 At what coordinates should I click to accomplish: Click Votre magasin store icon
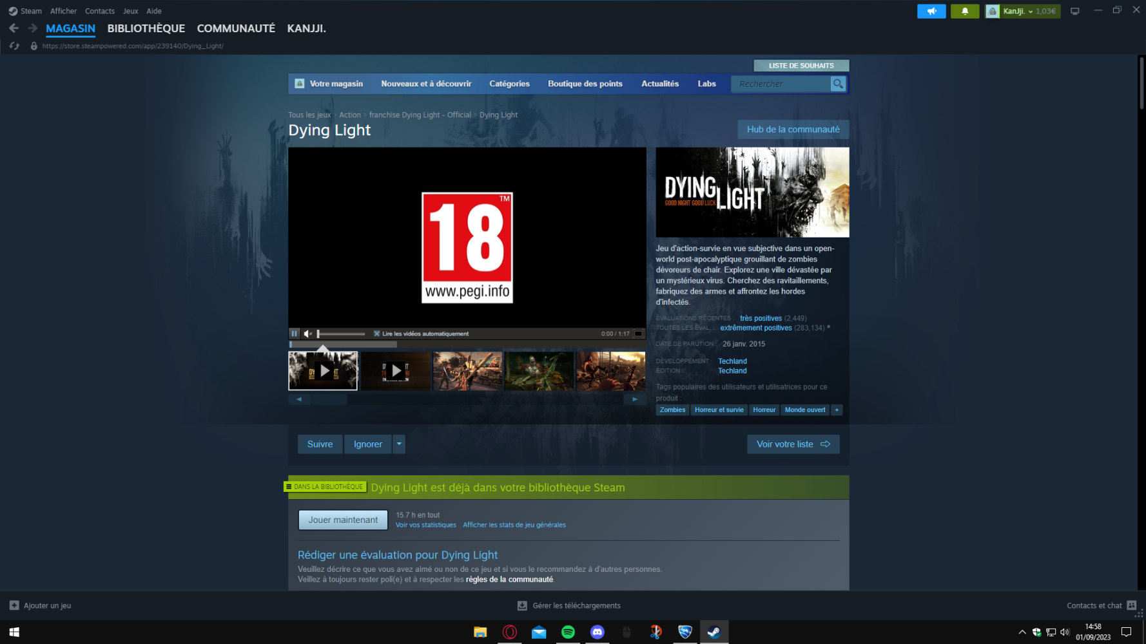(299, 84)
